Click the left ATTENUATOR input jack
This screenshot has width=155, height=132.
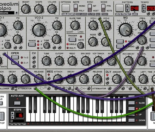point(35,88)
